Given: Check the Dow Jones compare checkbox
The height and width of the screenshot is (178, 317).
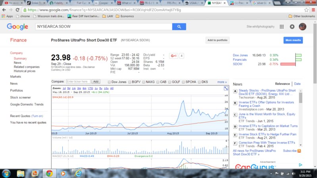Looking at the screenshot, I should [x=109, y=82].
